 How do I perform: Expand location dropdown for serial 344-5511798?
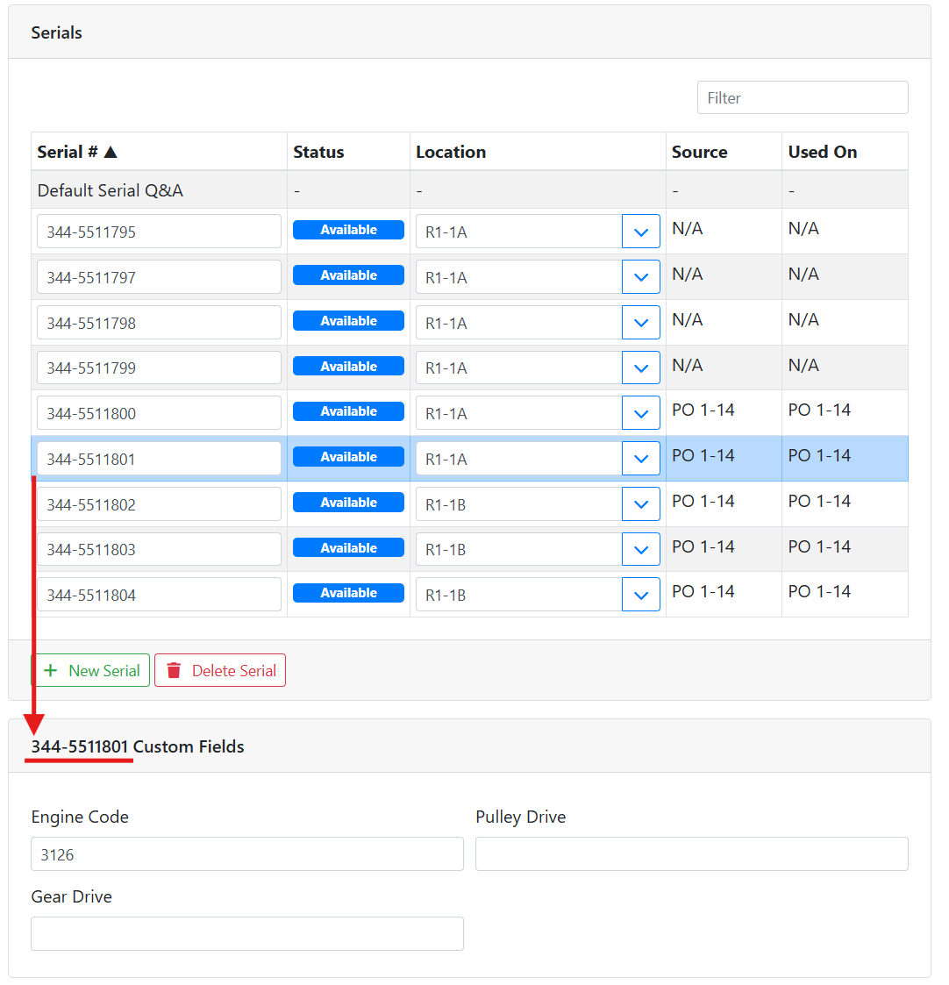[640, 323]
